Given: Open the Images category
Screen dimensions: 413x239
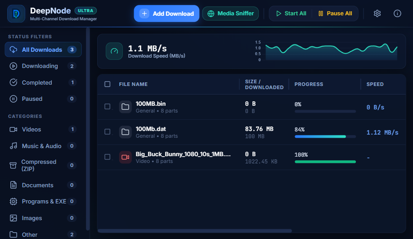Looking at the screenshot, I should pos(43,218).
